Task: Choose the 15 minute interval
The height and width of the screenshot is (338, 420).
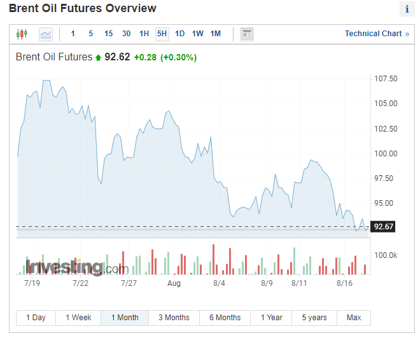Action: tap(108, 34)
